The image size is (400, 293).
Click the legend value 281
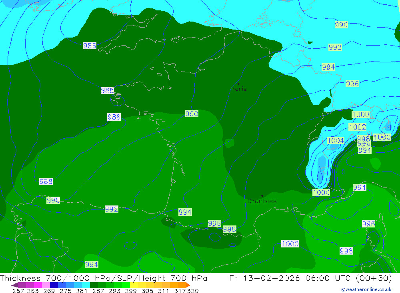point(82,291)
